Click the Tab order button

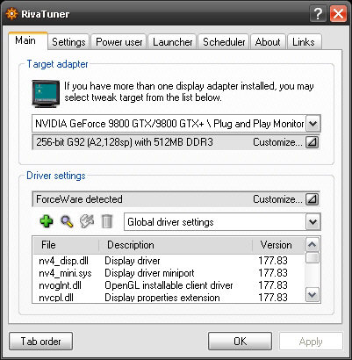click(40, 342)
